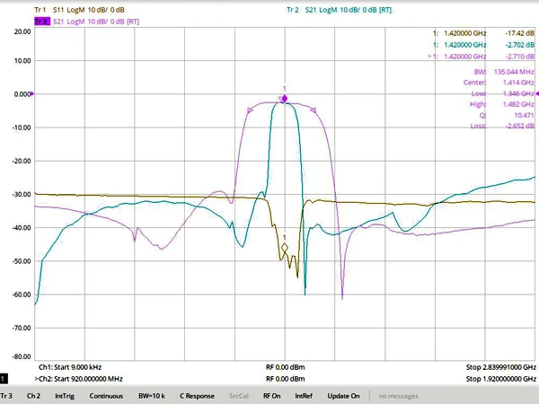The height and width of the screenshot is (404, 539).
Task: Click Ch1 Start 9.000 kHz field
Action: click(70, 367)
